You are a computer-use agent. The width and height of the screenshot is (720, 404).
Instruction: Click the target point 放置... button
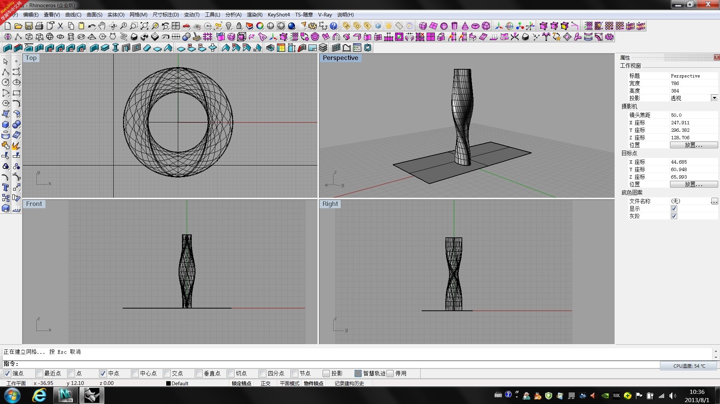694,184
